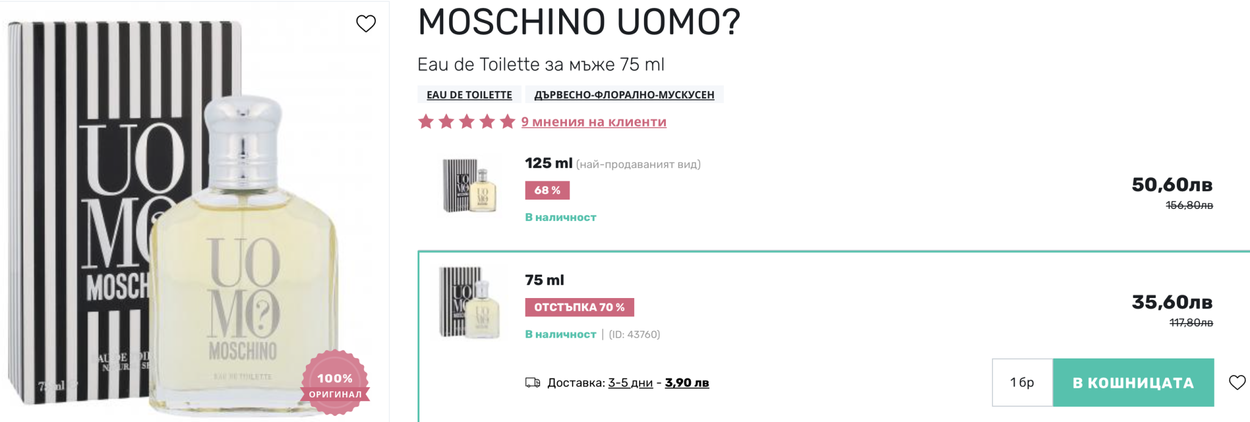Click the 50,60лв price of the 125 ml variant

pyautogui.click(x=1171, y=184)
